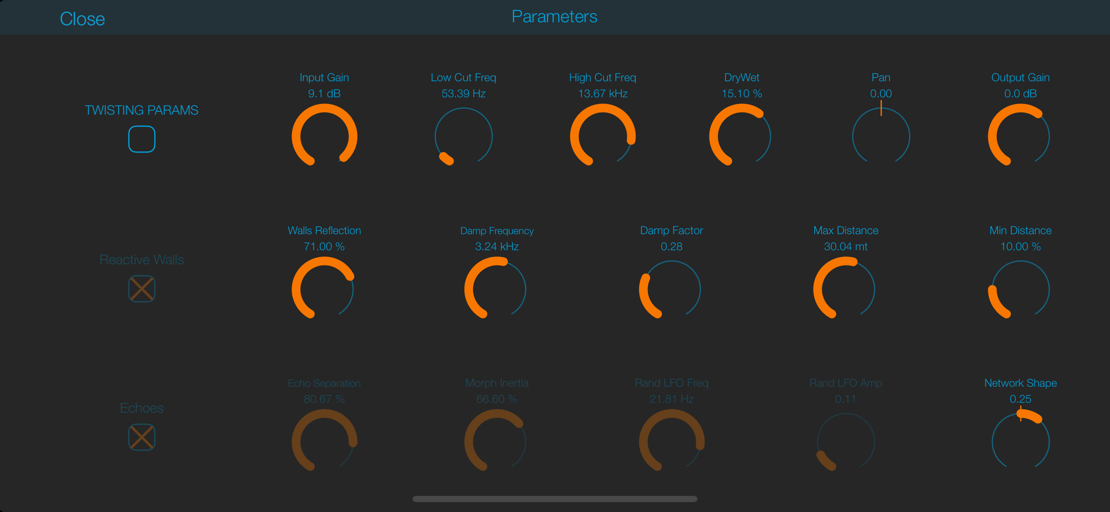Click the Network Shape 0.25 value

point(1020,399)
